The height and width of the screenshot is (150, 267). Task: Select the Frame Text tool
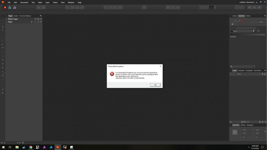point(3,75)
